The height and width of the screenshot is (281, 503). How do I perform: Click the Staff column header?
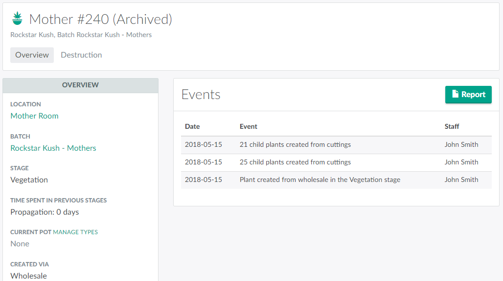tap(452, 126)
